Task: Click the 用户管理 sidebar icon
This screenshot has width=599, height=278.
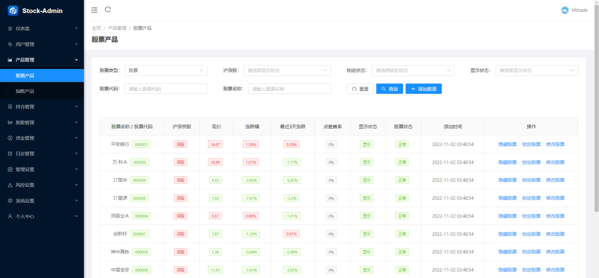Action: tap(10, 44)
